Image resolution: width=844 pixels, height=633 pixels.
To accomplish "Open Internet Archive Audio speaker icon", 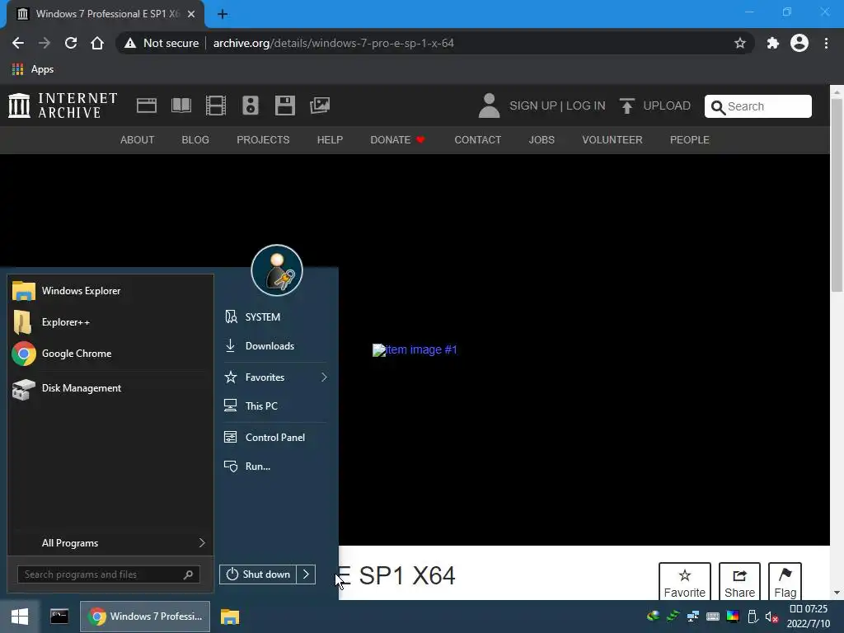I will pyautogui.click(x=251, y=105).
